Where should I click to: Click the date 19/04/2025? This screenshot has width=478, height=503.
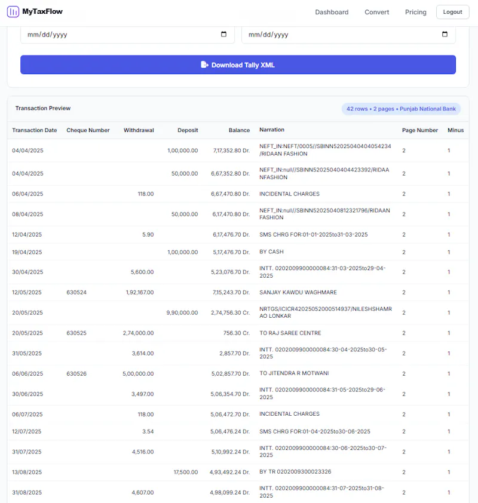pyautogui.click(x=27, y=252)
